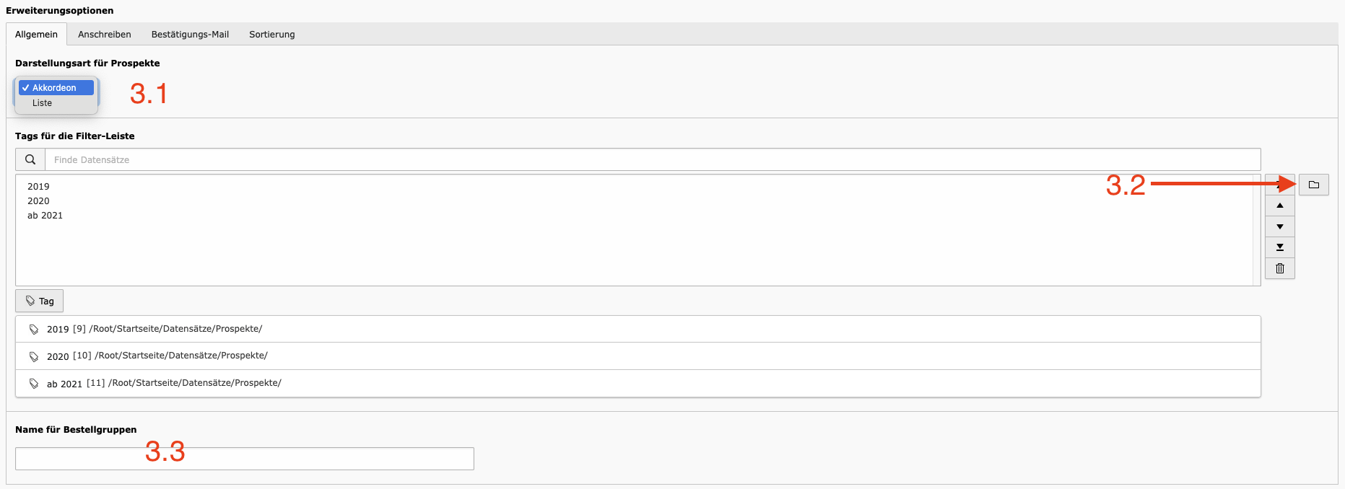Click the Name für Bestellgruppen input
The height and width of the screenshot is (489, 1345).
pos(245,459)
